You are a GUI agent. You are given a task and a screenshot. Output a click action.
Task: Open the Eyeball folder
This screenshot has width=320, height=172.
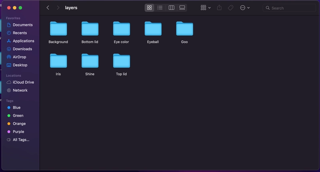pyautogui.click(x=153, y=28)
